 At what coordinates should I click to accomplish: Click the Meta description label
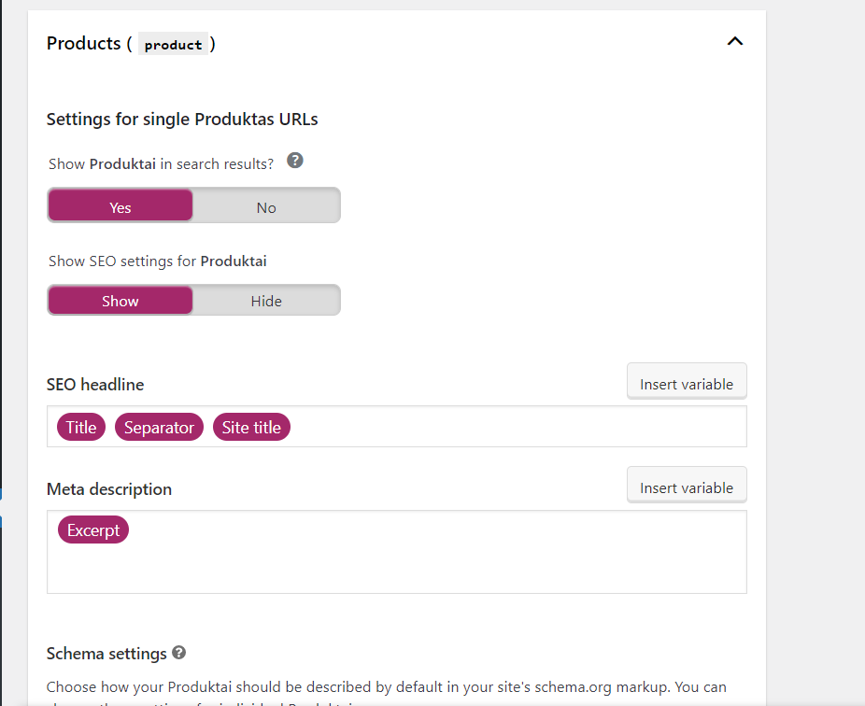click(x=109, y=489)
